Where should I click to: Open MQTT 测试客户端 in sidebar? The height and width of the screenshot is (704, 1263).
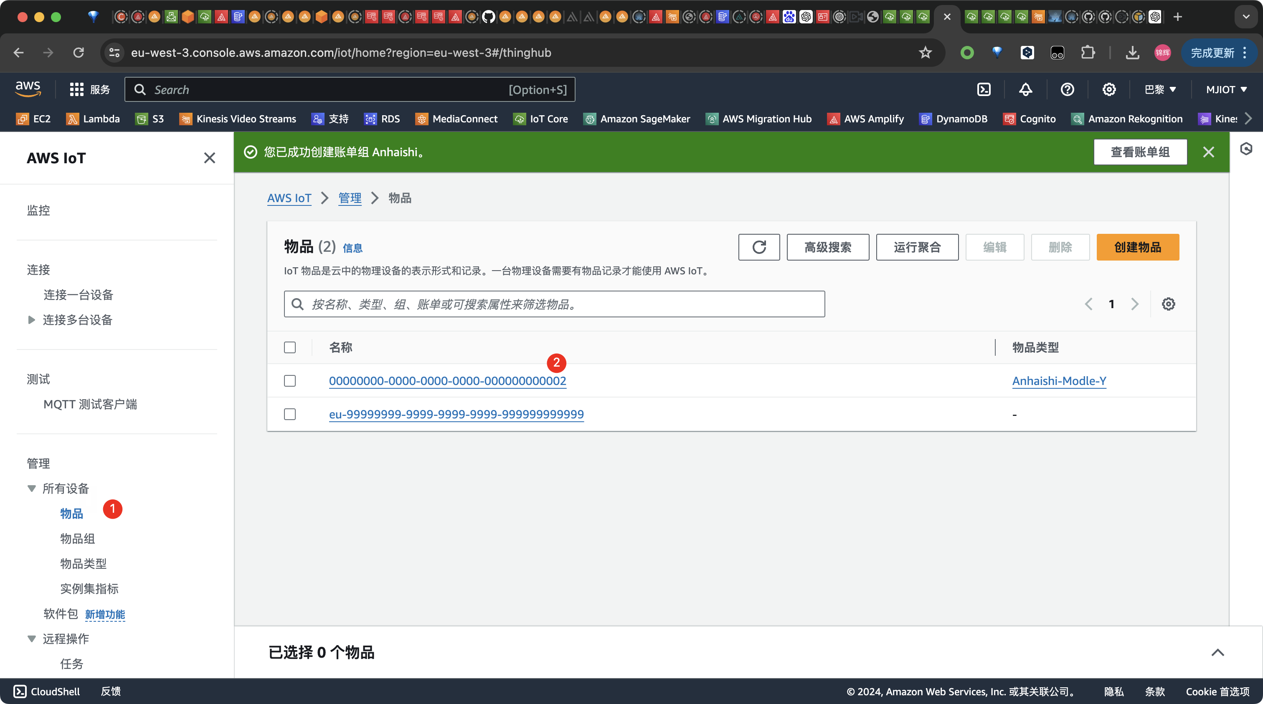tap(90, 404)
